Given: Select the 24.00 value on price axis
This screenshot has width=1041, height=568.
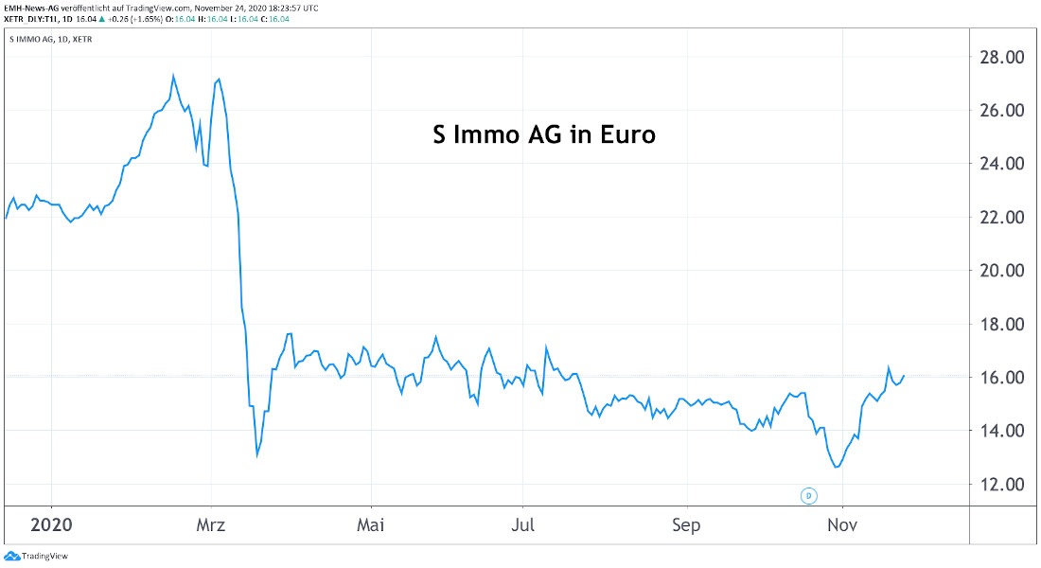Looking at the screenshot, I should point(1002,164).
